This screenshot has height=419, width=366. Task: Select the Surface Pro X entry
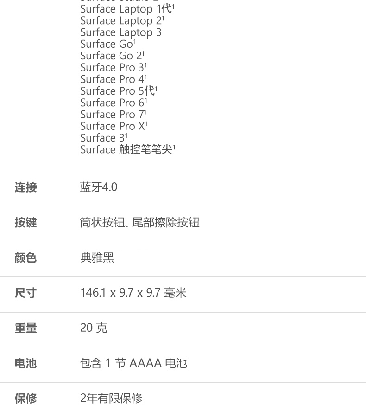(114, 126)
